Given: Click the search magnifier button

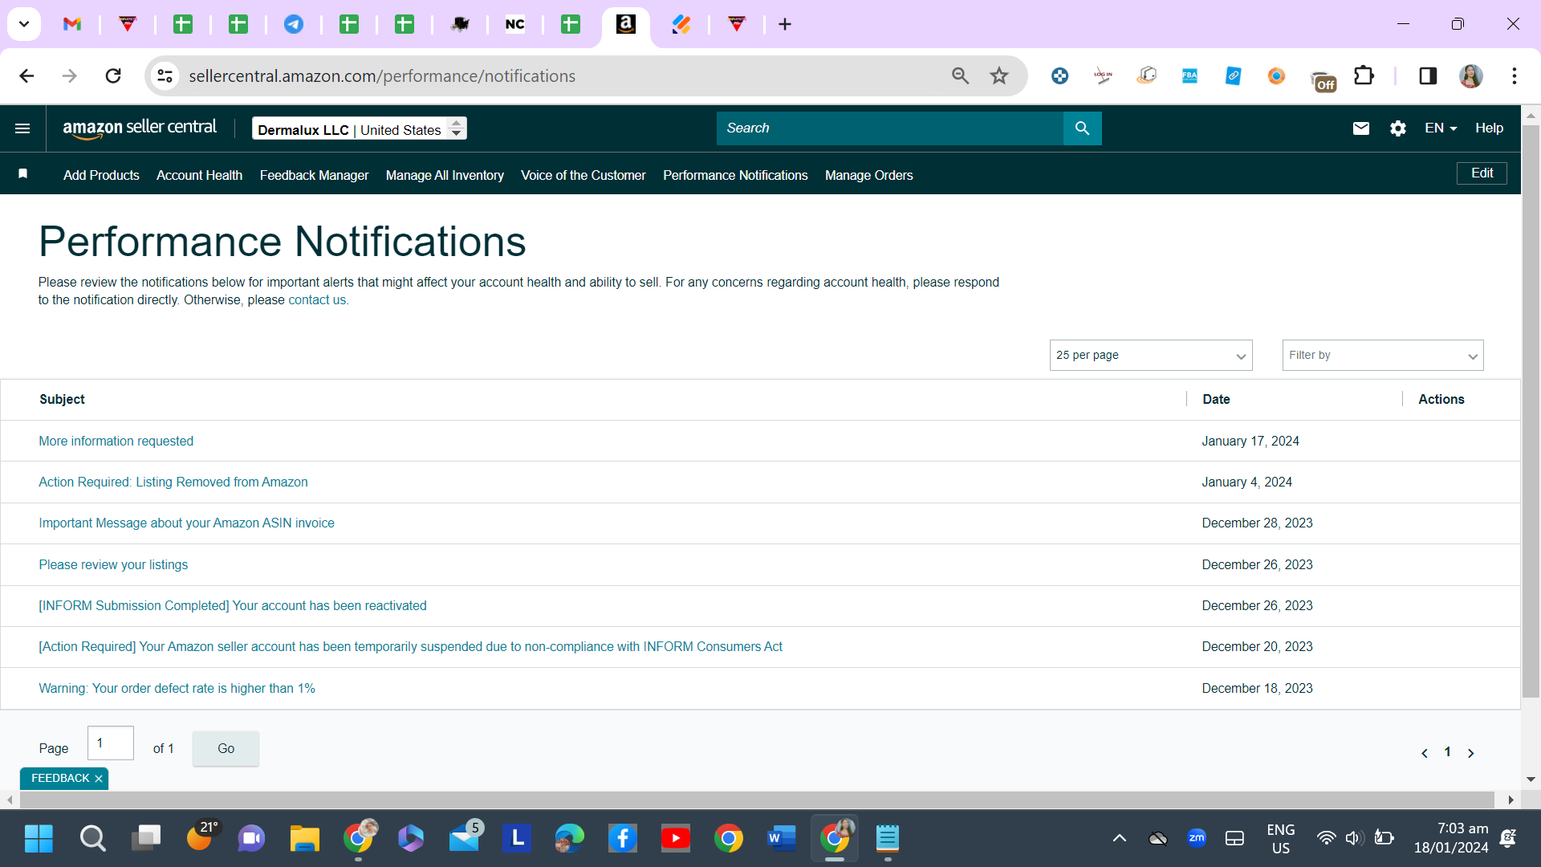Looking at the screenshot, I should point(1082,128).
